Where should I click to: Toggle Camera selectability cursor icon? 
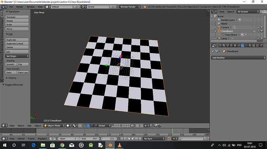click(258, 27)
